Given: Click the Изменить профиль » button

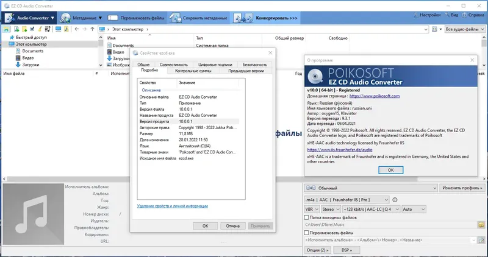Looking at the screenshot, I should [462, 188].
